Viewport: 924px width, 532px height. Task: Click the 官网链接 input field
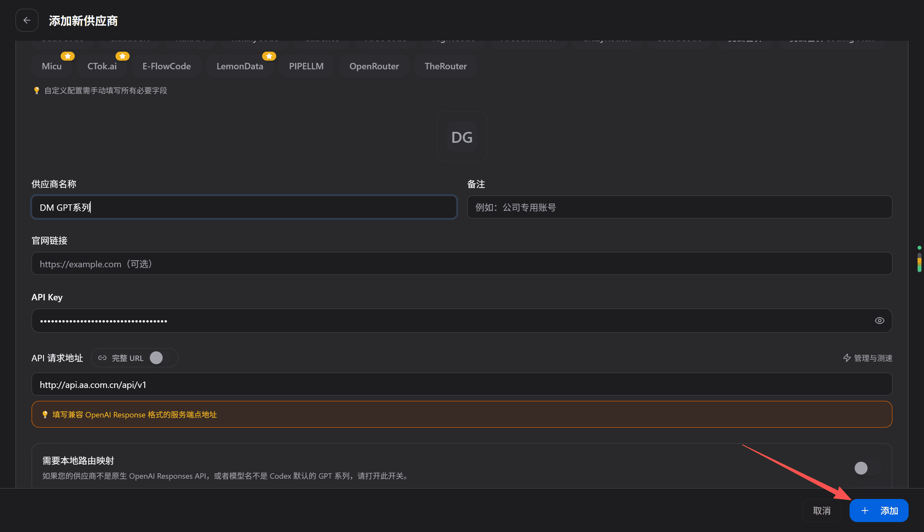click(x=462, y=263)
